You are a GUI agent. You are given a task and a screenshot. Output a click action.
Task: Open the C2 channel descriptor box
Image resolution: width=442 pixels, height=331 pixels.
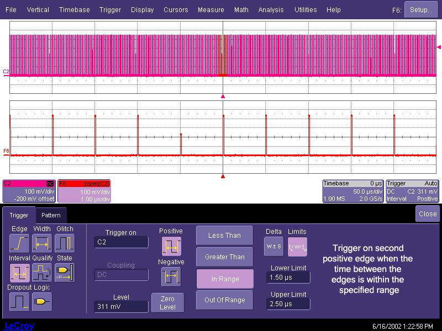(x=29, y=191)
